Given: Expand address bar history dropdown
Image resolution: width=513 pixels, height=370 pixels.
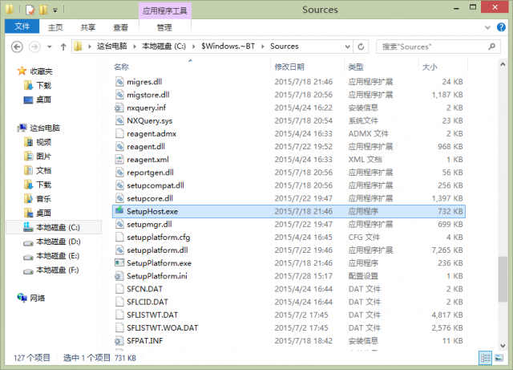Looking at the screenshot, I should click(347, 47).
